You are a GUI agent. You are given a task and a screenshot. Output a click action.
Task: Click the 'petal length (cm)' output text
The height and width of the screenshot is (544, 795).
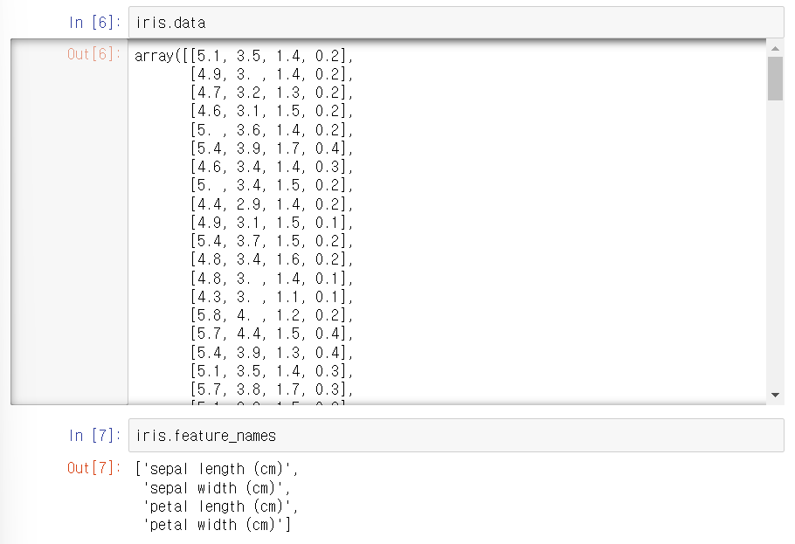(x=218, y=506)
